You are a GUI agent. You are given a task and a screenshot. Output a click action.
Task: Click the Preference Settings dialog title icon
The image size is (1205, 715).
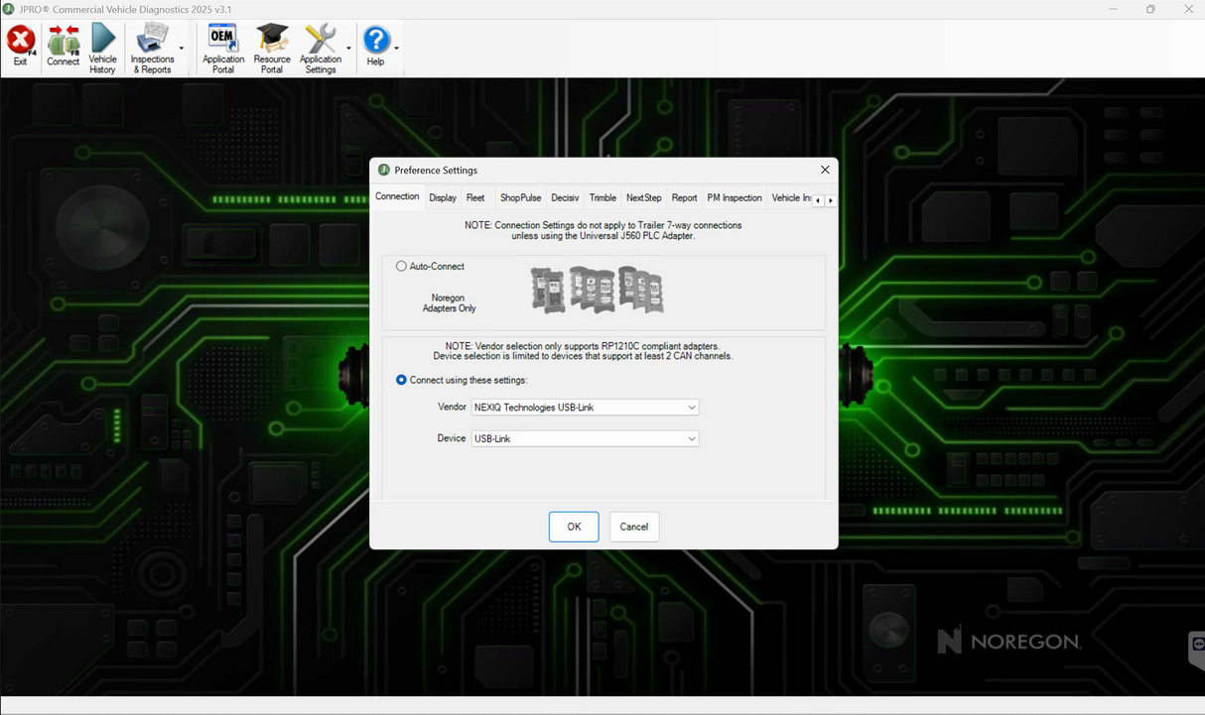point(384,171)
